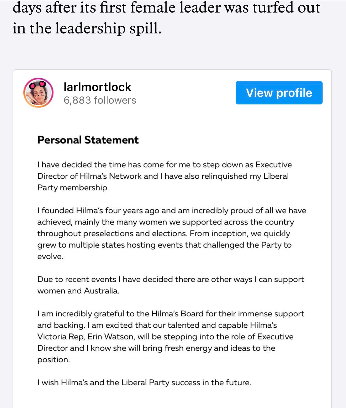Click the line starting 'Due to recent events'
This screenshot has height=408, width=346.
(x=170, y=279)
